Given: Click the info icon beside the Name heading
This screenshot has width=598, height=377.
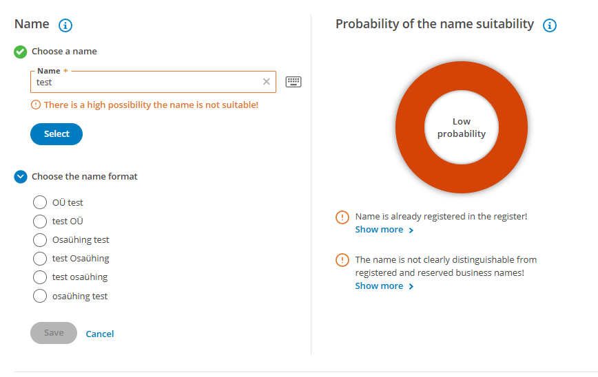Looking at the screenshot, I should 65,25.
